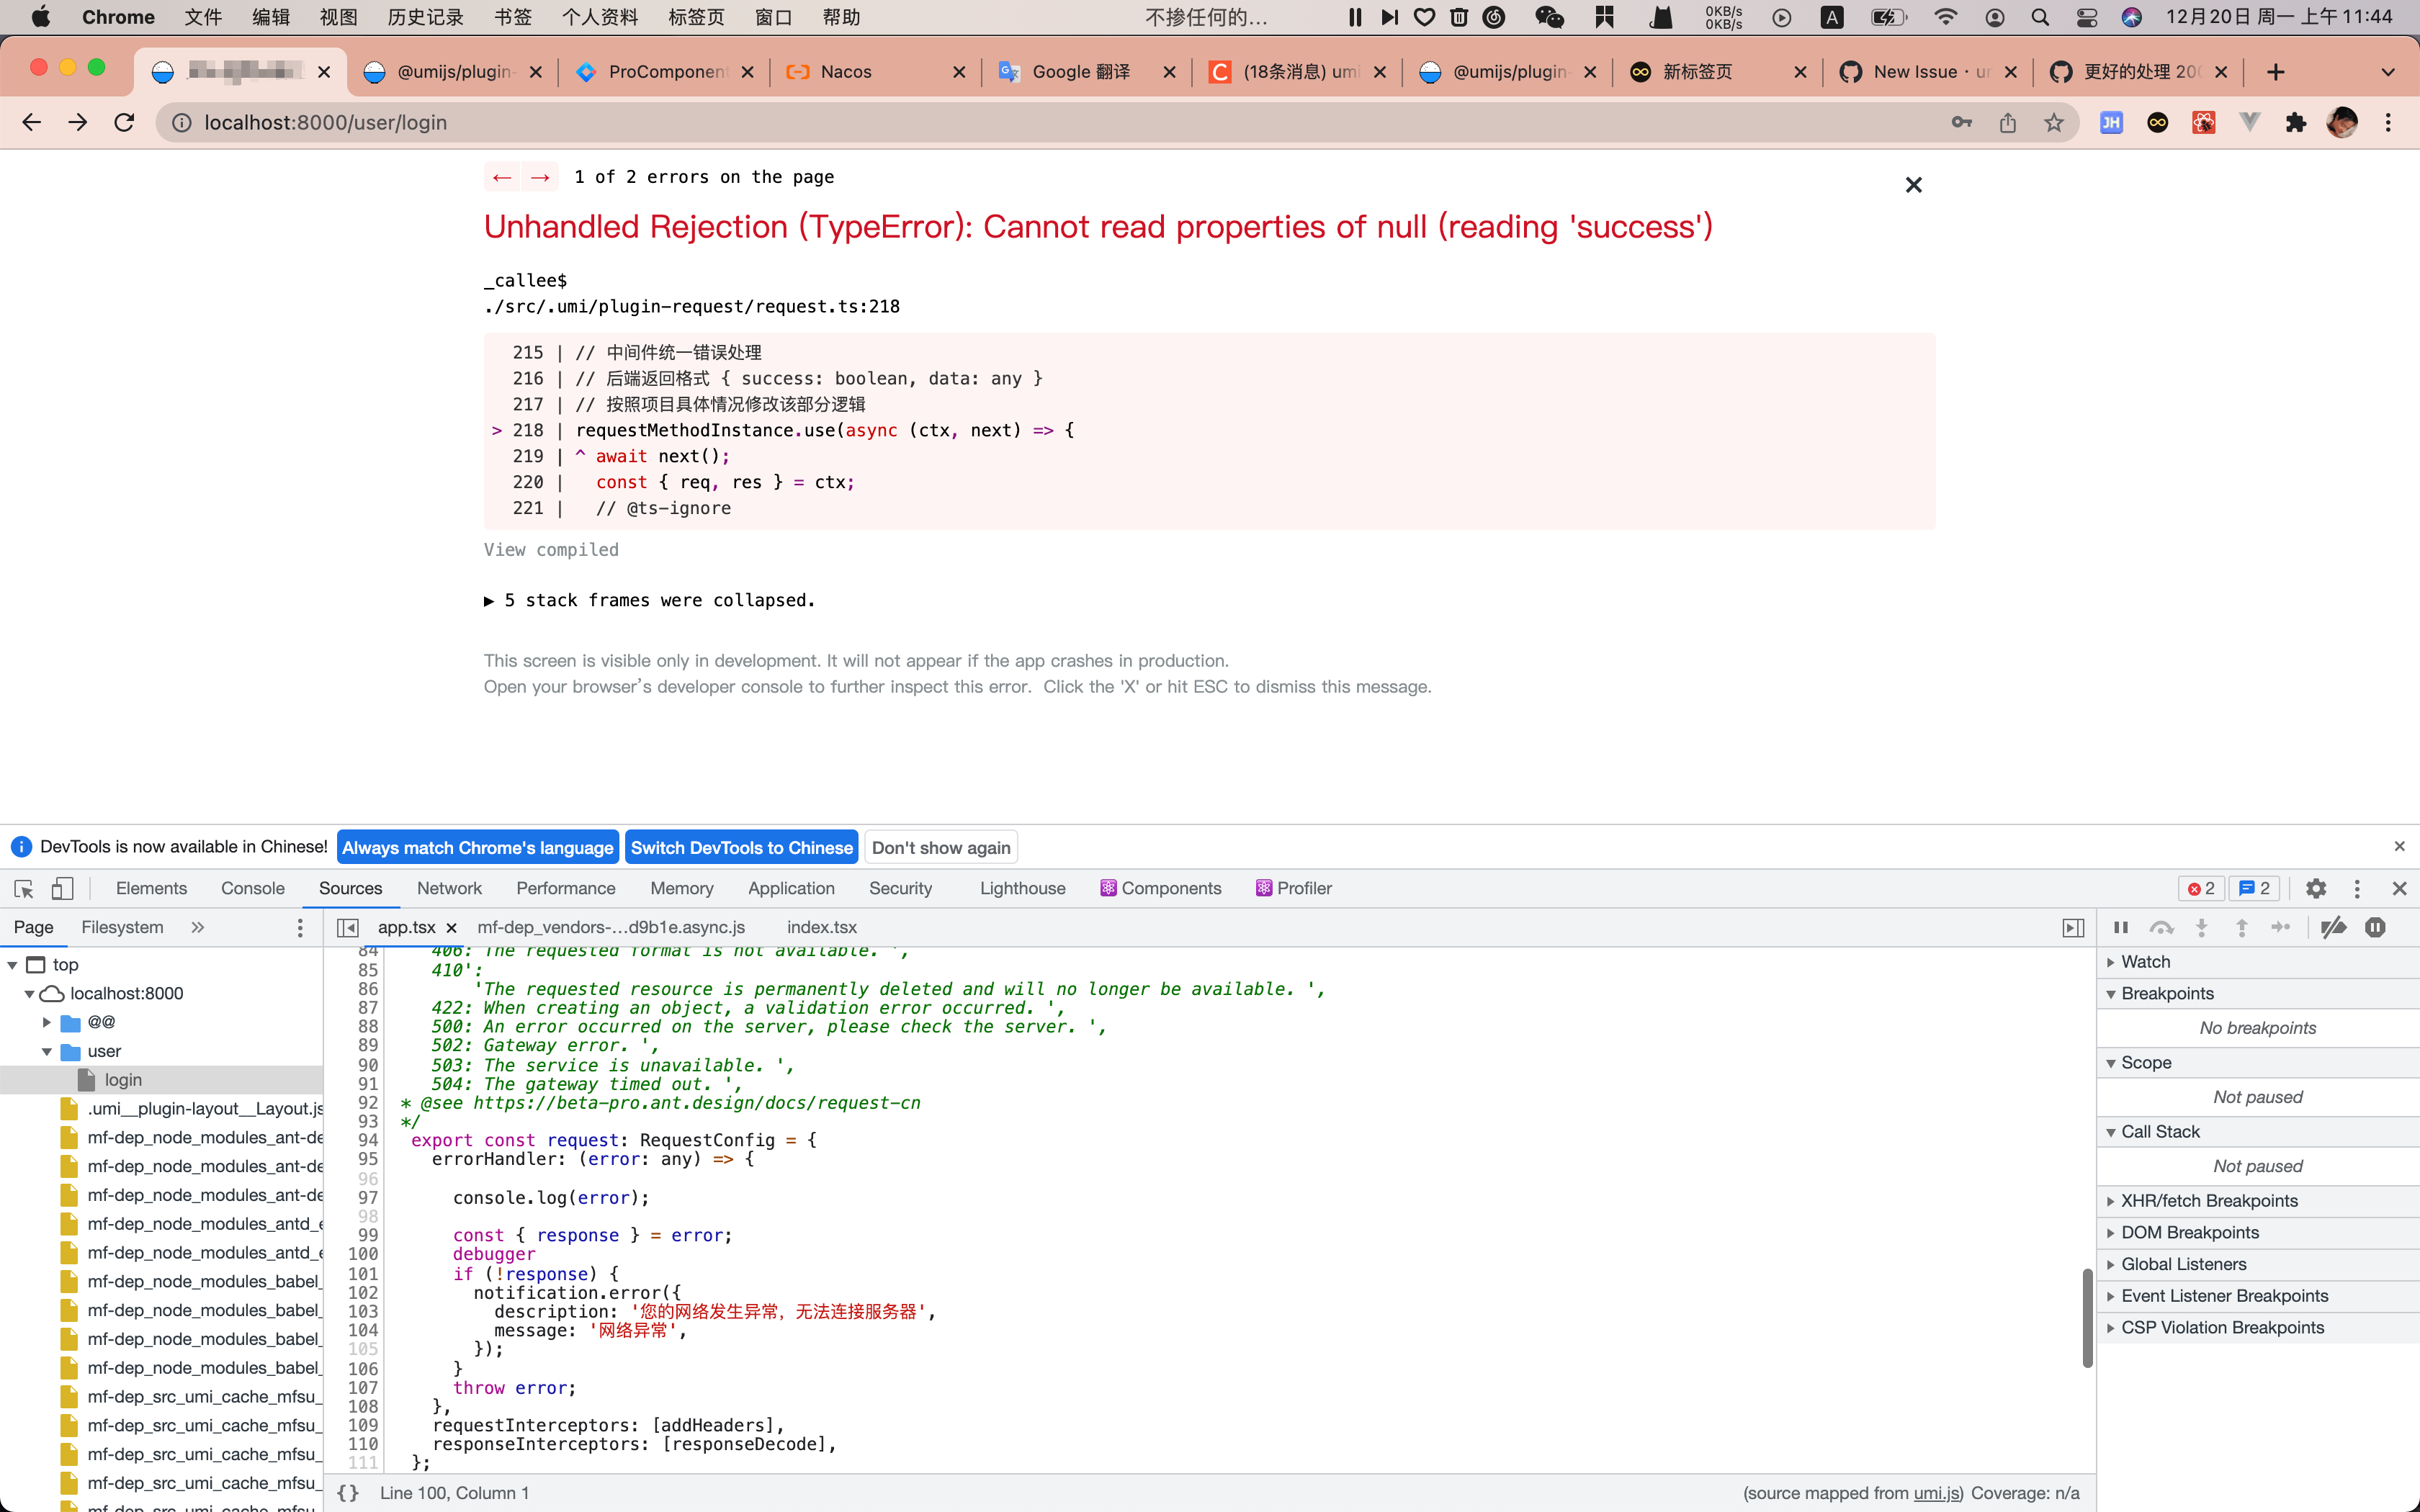Click the step over icon
This screenshot has height=1512, width=2420.
click(2161, 927)
